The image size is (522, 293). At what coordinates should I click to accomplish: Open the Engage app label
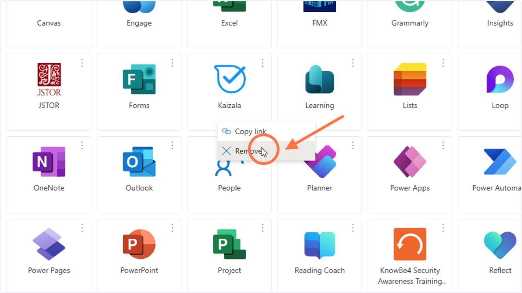139,23
